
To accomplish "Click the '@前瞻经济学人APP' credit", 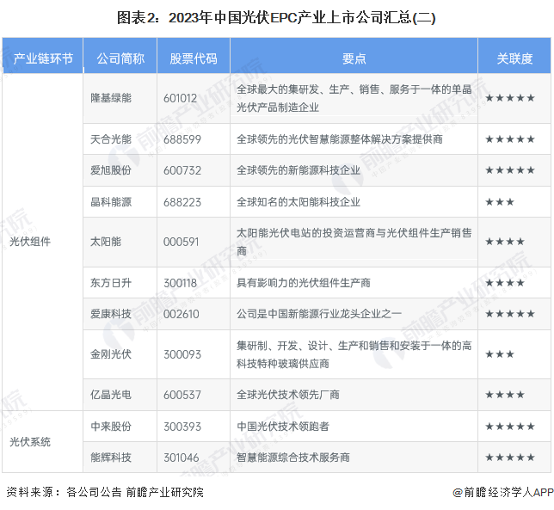I will [503, 492].
